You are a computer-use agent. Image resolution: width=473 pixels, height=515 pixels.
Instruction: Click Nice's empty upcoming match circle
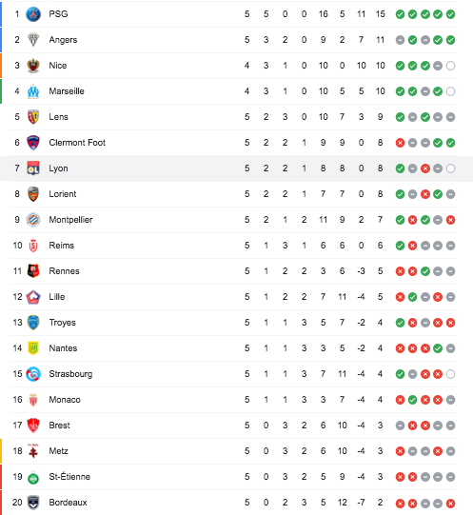tap(451, 66)
